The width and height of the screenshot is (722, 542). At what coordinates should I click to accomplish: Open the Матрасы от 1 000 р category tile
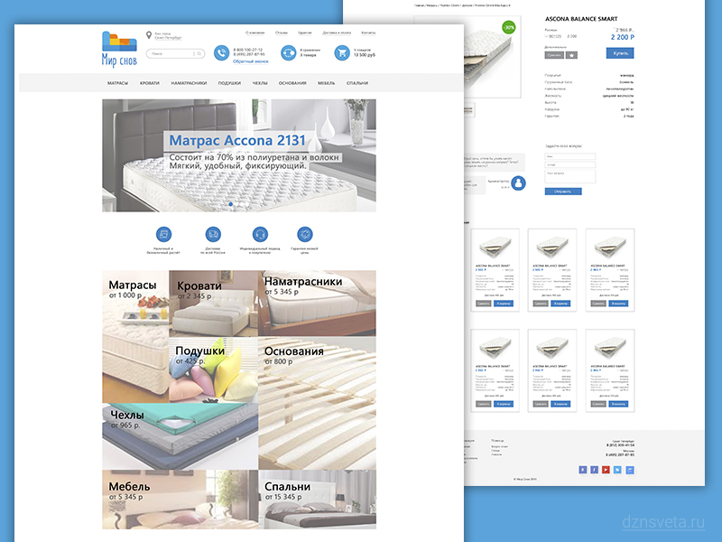[135, 336]
